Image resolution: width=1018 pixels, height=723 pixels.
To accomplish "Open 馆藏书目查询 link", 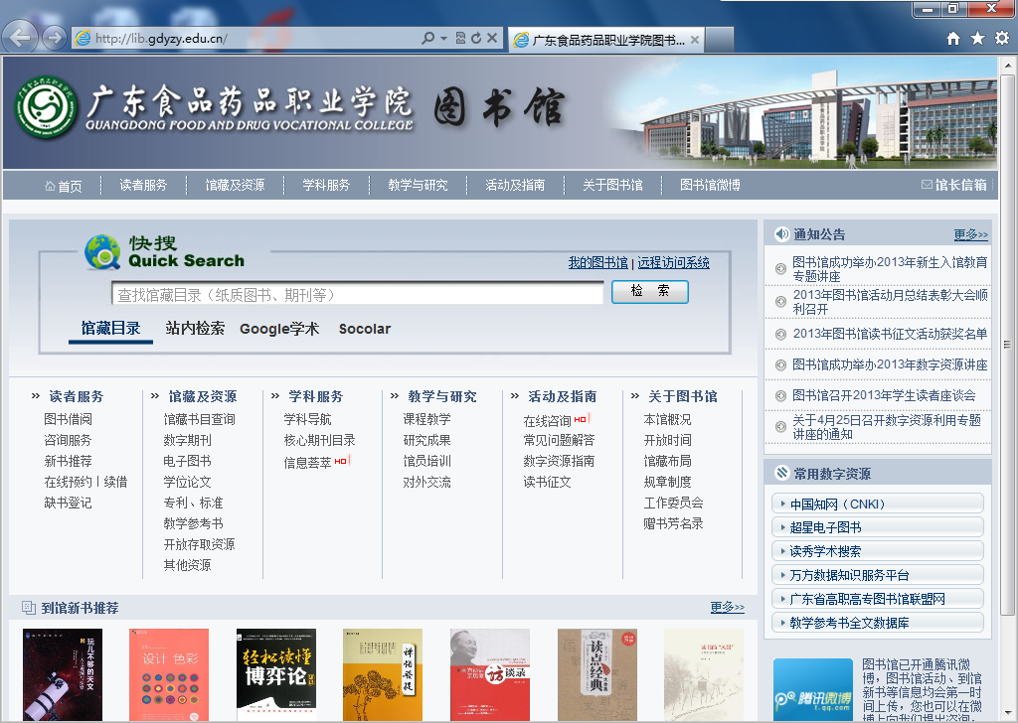I will point(199,419).
